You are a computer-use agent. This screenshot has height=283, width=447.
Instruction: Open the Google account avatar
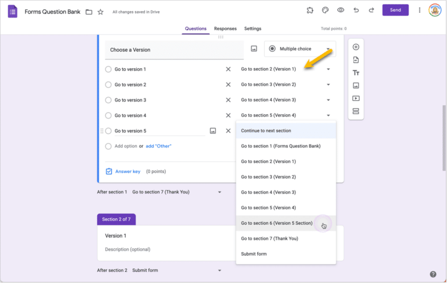point(435,10)
